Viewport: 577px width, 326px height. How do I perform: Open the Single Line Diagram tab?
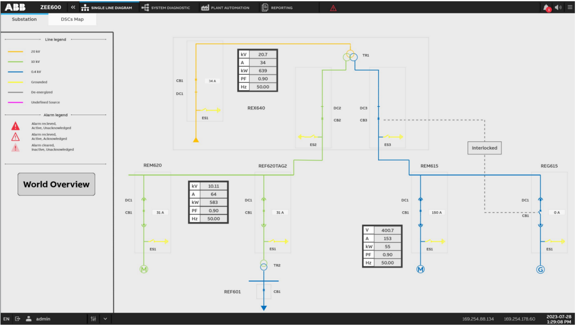tap(108, 8)
